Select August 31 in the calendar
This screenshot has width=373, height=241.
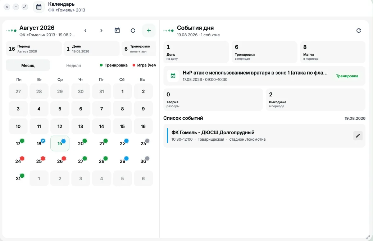(x=18, y=178)
